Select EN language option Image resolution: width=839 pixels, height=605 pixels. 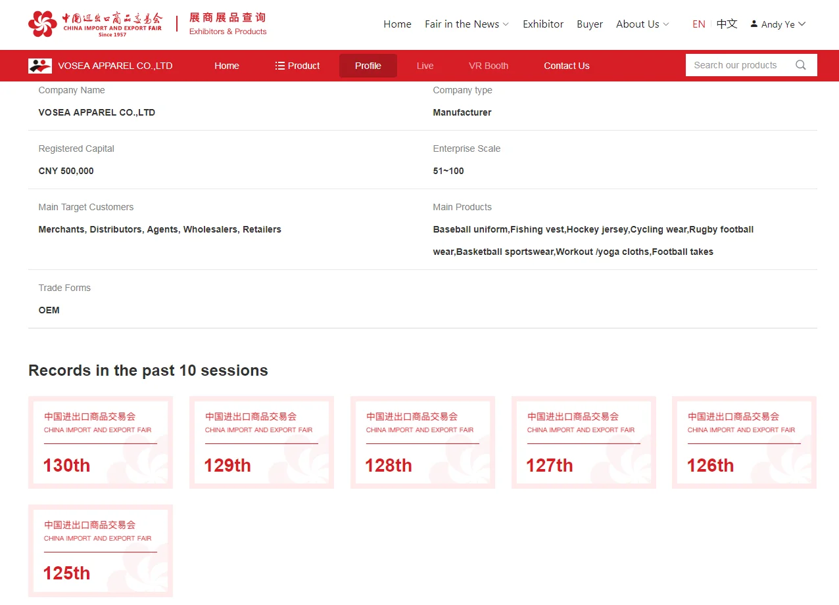[x=698, y=24]
